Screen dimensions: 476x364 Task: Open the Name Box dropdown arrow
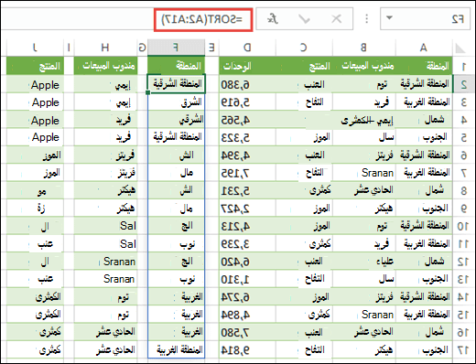(x=389, y=18)
